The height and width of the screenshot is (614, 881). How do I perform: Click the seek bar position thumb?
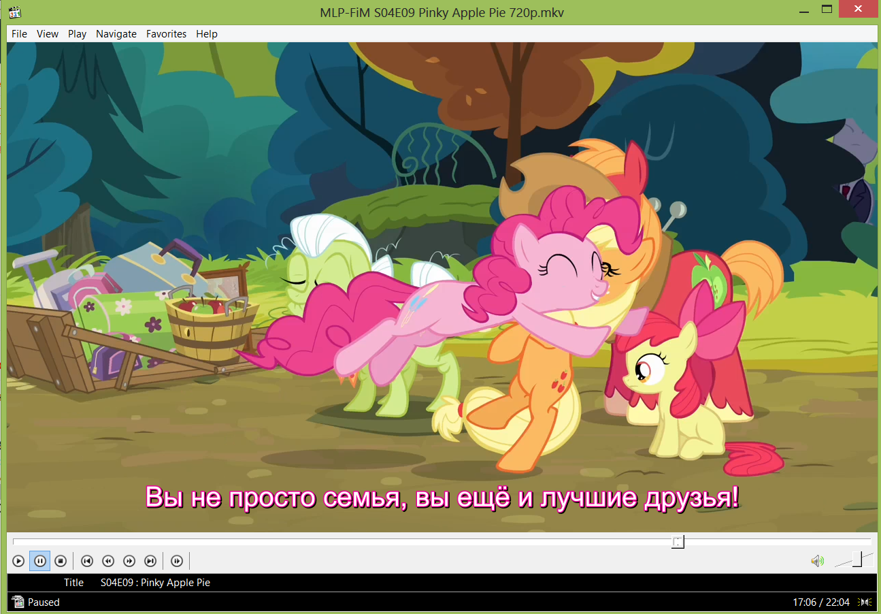pyautogui.click(x=678, y=542)
